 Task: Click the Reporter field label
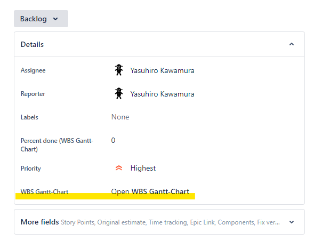(x=33, y=94)
